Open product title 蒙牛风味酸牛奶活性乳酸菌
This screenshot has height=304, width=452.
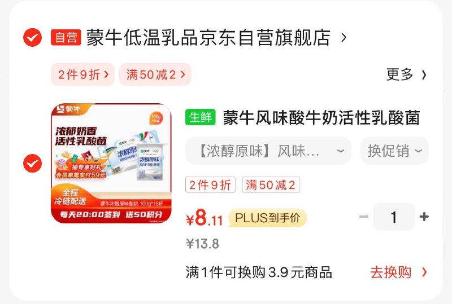[321, 117]
